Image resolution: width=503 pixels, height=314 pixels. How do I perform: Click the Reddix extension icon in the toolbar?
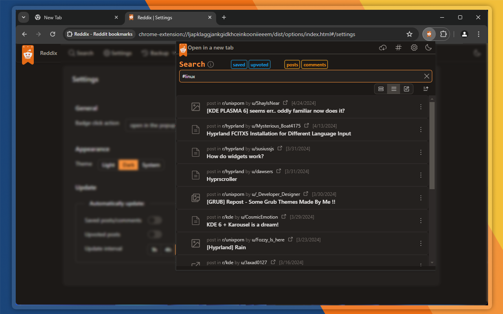click(x=429, y=34)
